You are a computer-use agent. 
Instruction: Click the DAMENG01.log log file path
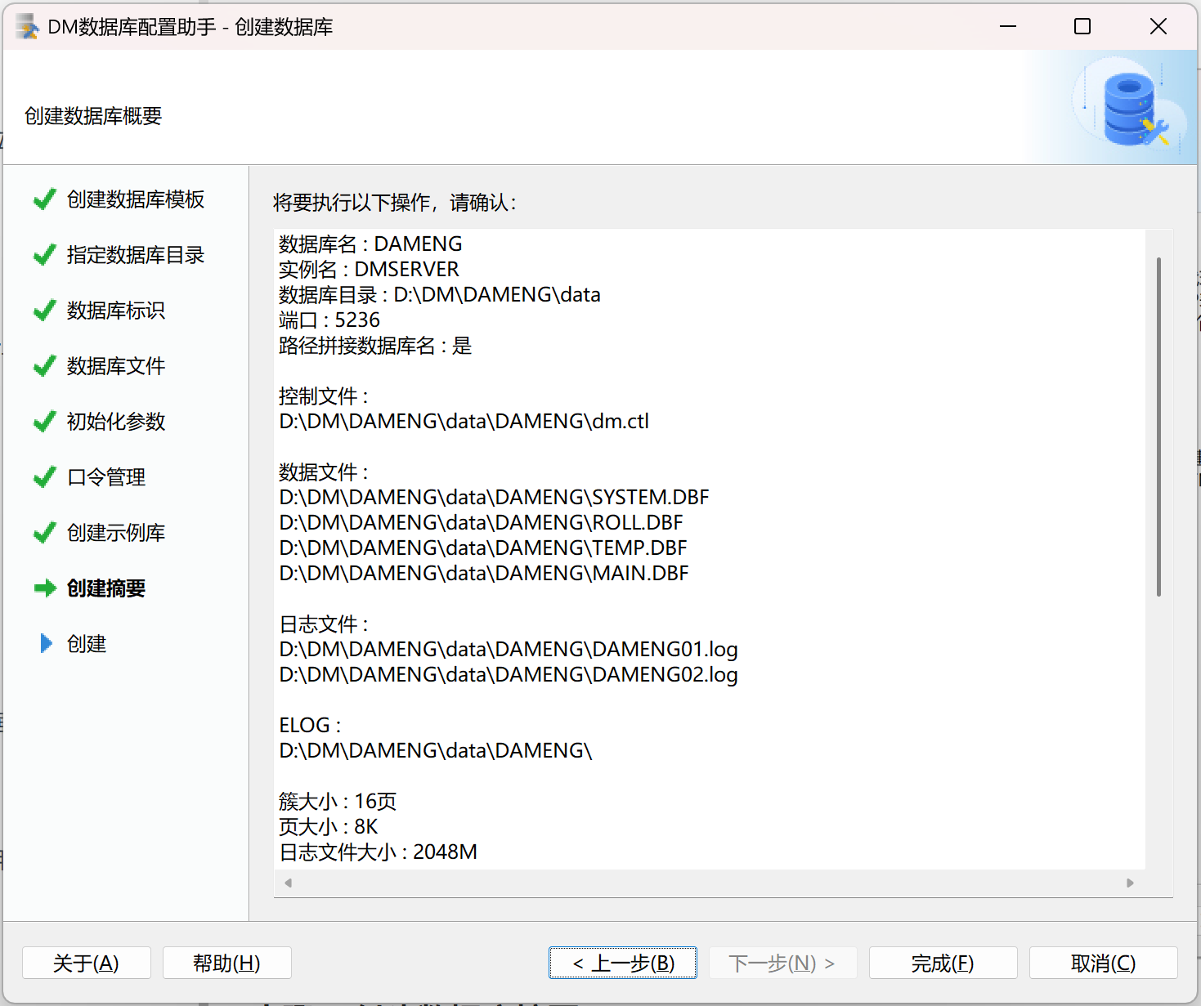509,649
